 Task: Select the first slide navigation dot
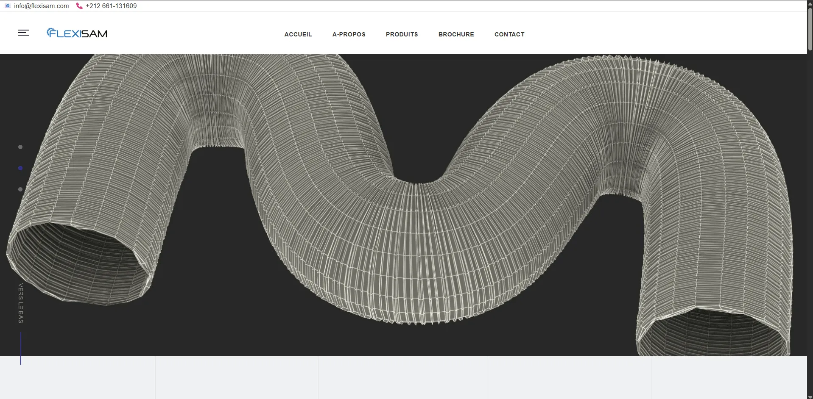(x=20, y=147)
